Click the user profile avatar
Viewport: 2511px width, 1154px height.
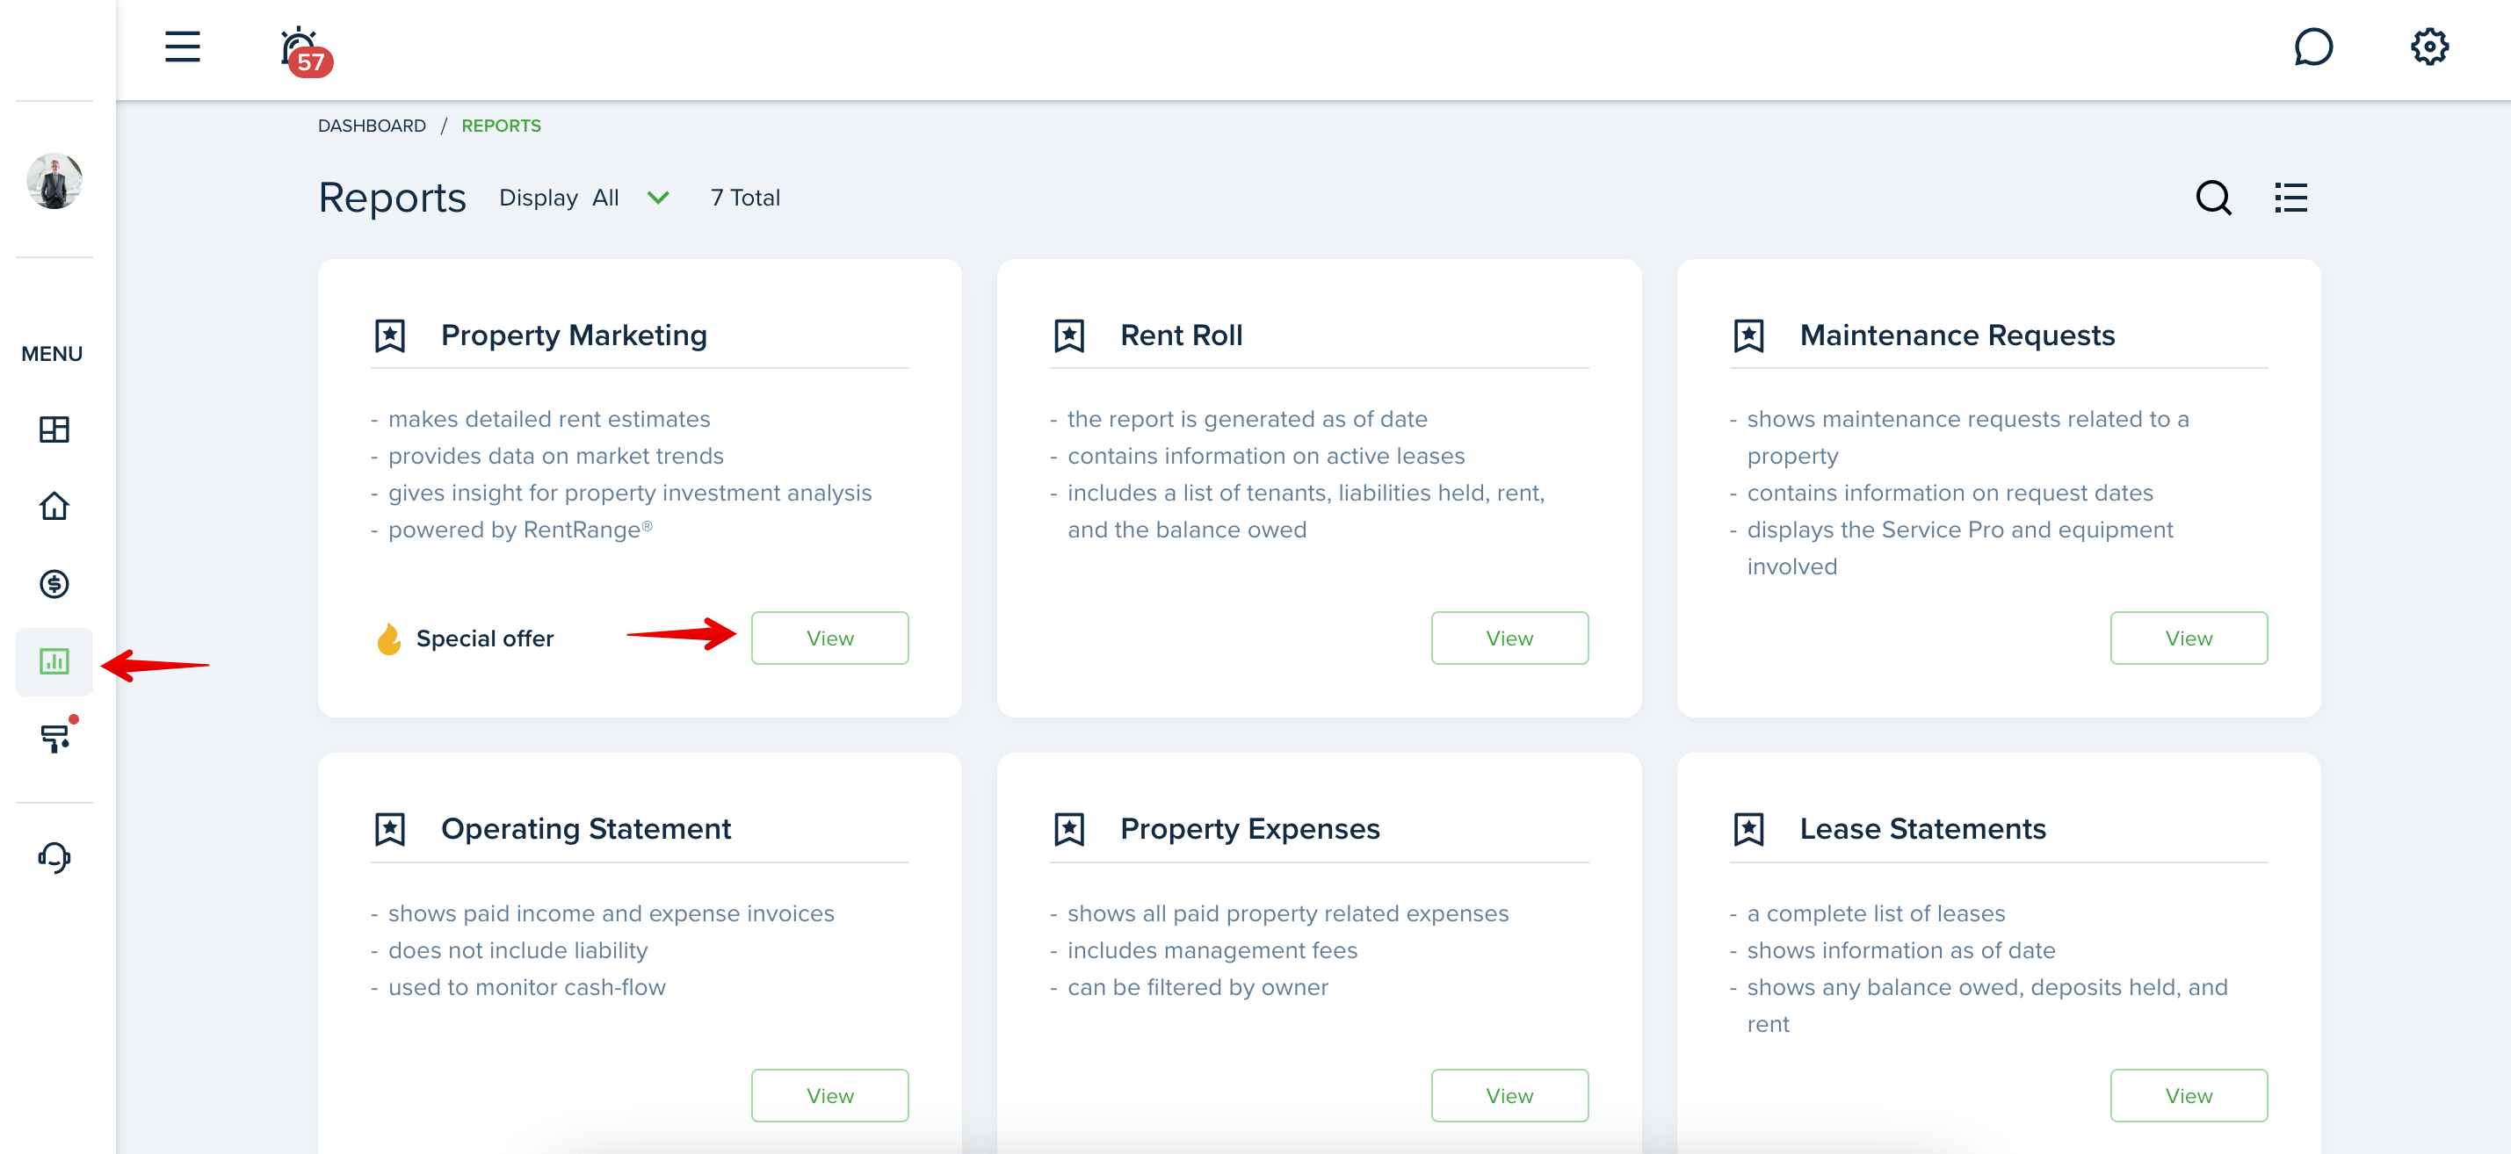coord(54,180)
